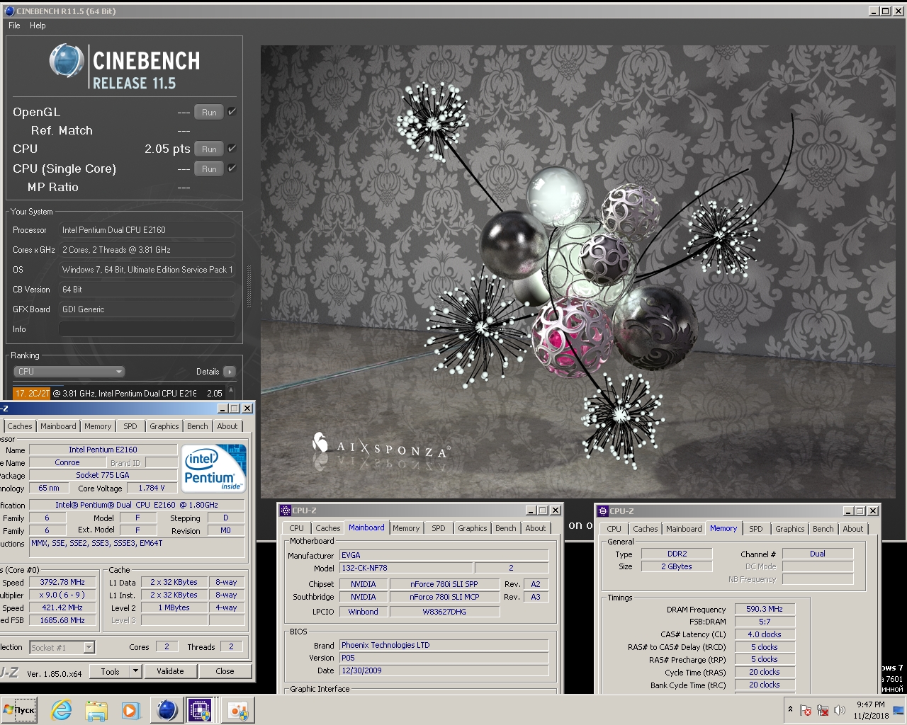Switch to SPD tab in left CPU-Z window
Image resolution: width=907 pixels, height=725 pixels.
(130, 426)
